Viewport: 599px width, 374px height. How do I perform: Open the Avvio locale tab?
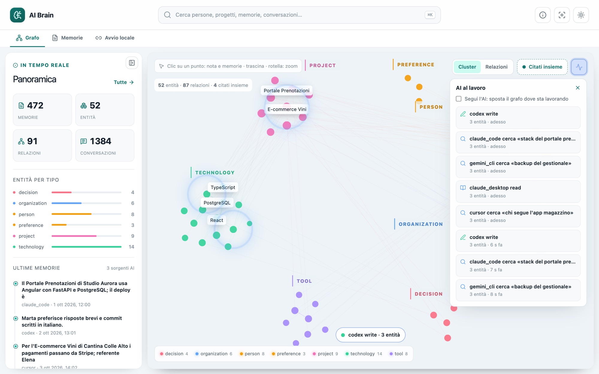click(115, 38)
